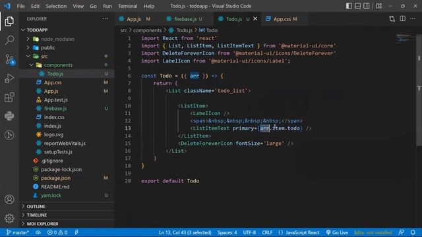Open the Go menu
Image resolution: width=422 pixels, height=237 pixels.
coord(93,6)
